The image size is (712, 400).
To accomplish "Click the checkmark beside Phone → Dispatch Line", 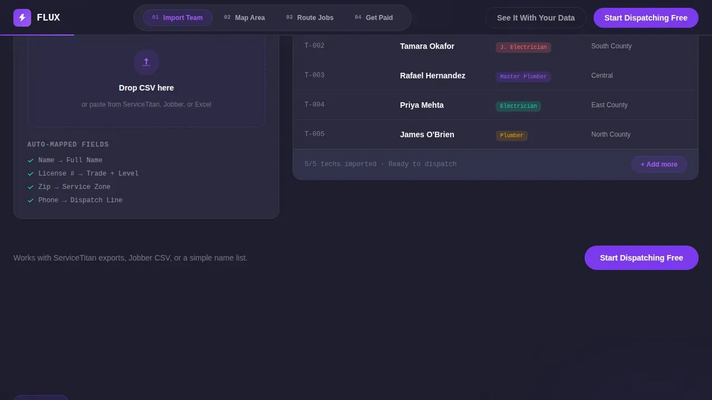I will point(31,201).
